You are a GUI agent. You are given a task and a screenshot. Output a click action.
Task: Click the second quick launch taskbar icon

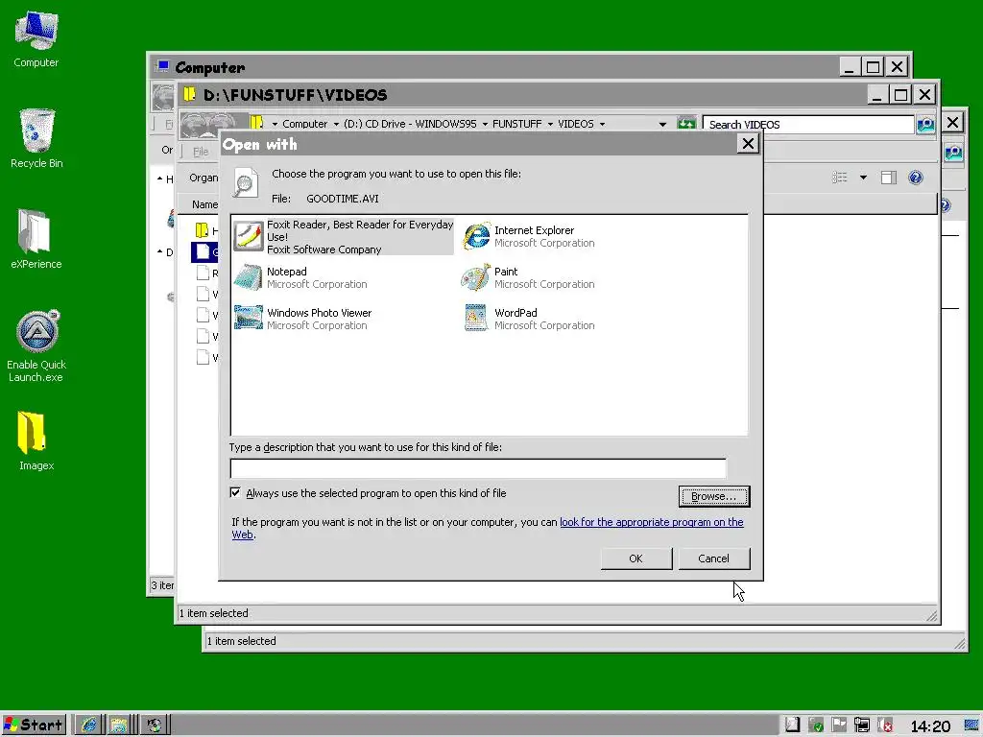pyautogui.click(x=118, y=725)
